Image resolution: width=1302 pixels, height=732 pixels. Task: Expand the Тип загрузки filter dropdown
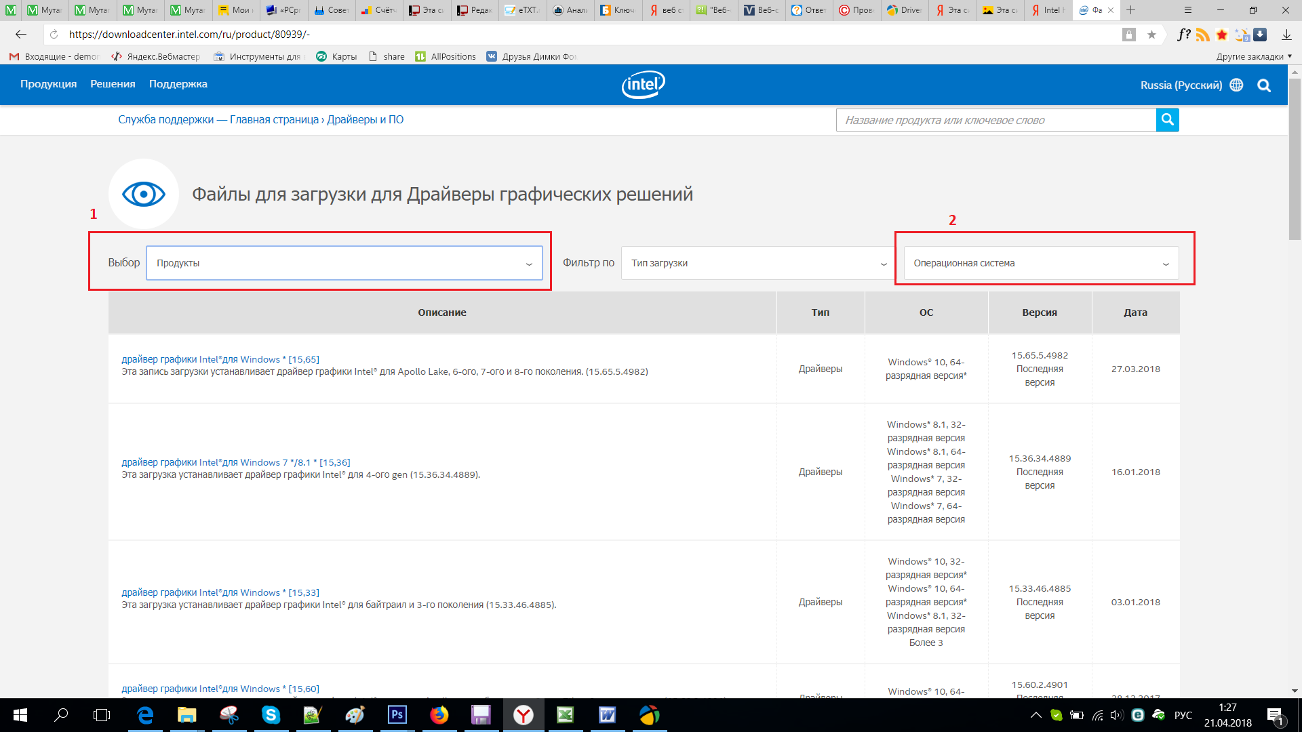point(757,263)
